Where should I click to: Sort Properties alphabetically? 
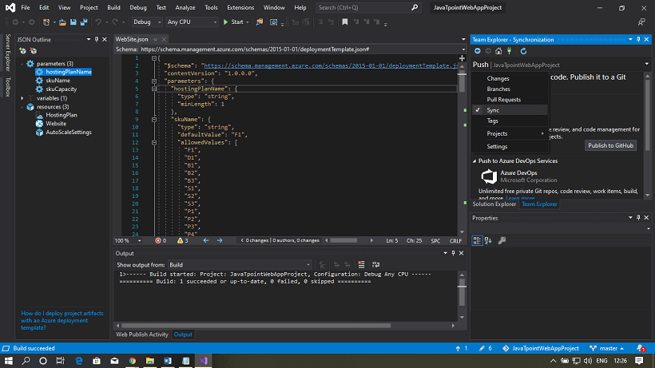(488, 240)
